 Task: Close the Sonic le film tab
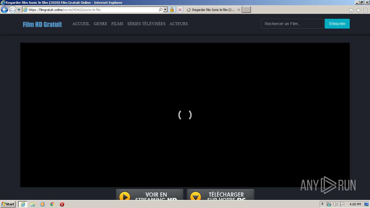pos(239,10)
